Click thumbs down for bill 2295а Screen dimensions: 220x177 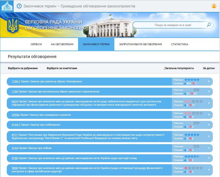click(190, 117)
